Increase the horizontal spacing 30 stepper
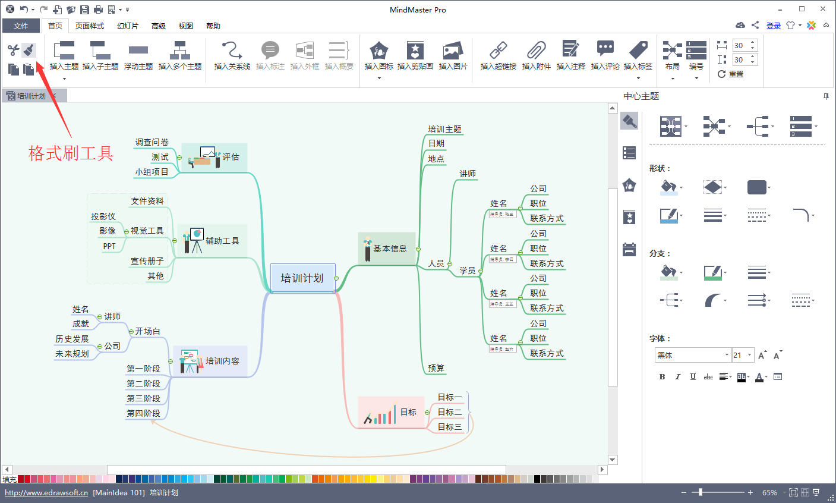836x503 pixels. (753, 43)
